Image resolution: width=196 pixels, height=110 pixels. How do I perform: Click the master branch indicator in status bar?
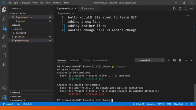(x=9, y=104)
